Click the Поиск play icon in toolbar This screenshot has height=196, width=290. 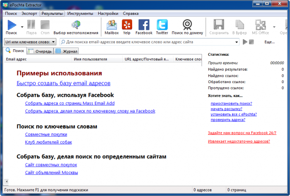[11, 25]
